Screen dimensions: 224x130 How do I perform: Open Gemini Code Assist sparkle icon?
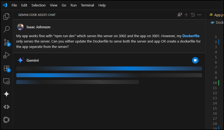pyautogui.click(x=7, y=94)
